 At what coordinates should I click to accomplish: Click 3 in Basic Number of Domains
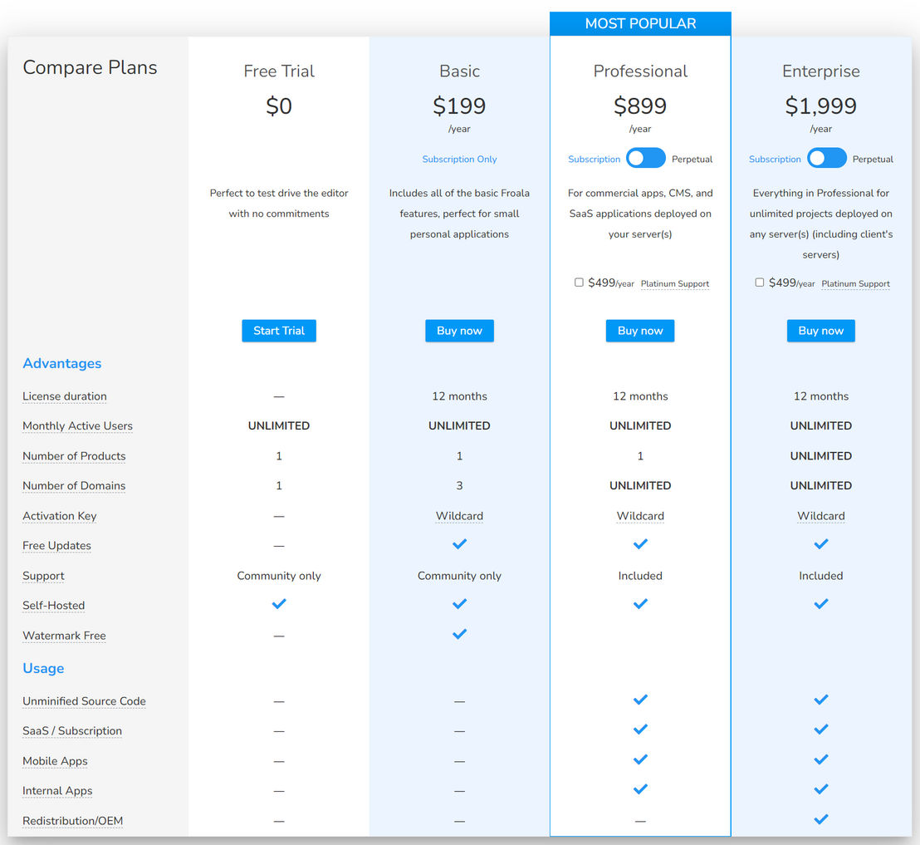[x=459, y=485]
